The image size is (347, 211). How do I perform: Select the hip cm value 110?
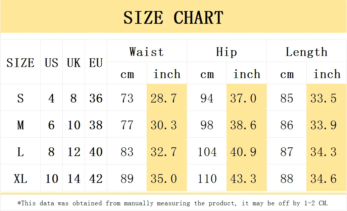click(x=207, y=179)
